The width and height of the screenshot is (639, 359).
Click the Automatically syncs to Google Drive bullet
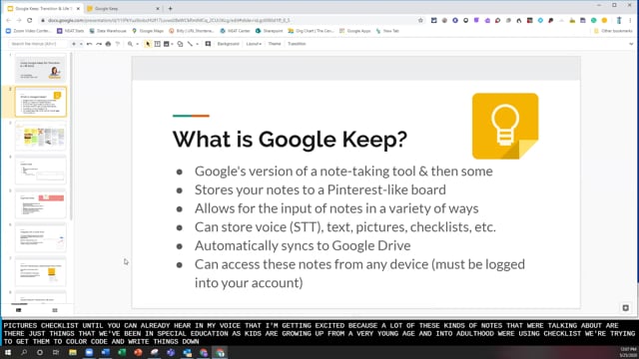(x=303, y=246)
